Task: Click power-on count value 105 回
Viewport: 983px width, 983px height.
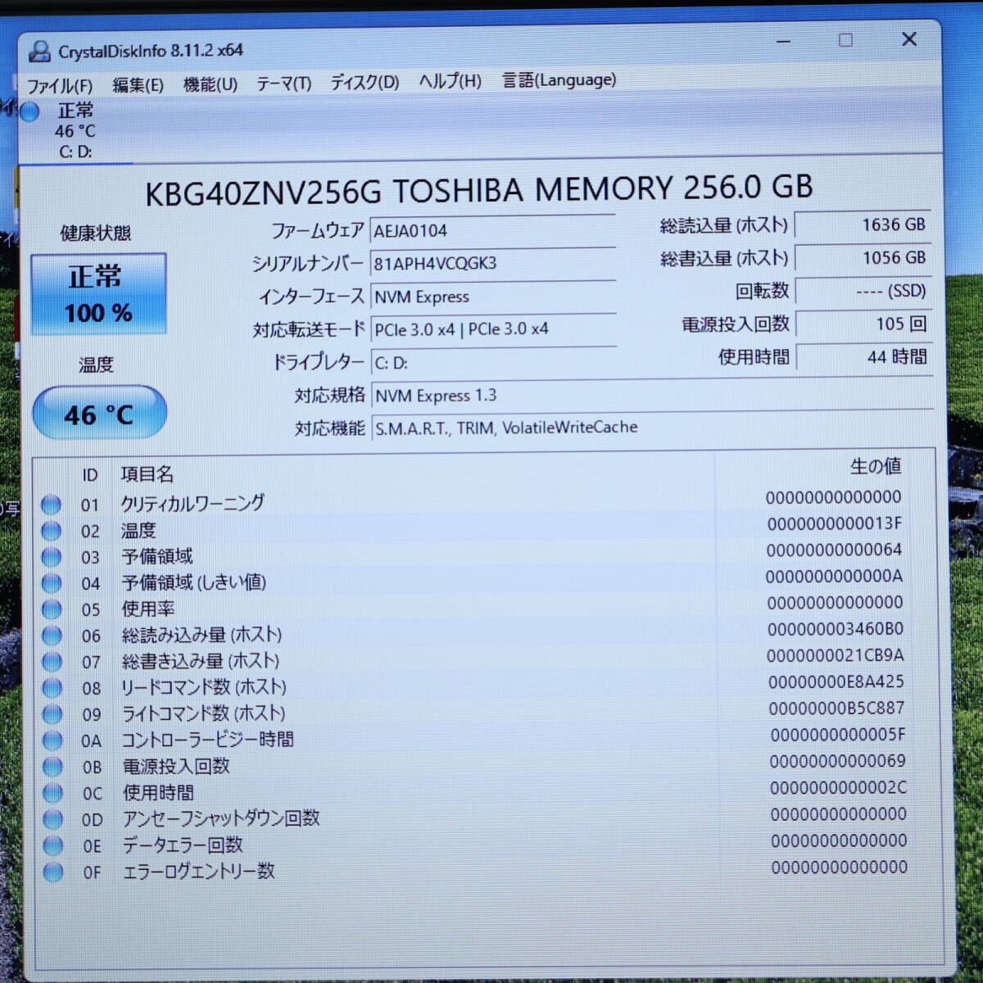Action: pos(863,324)
